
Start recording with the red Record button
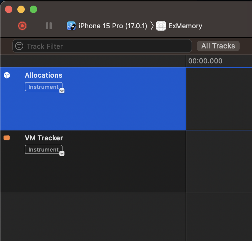click(x=22, y=26)
